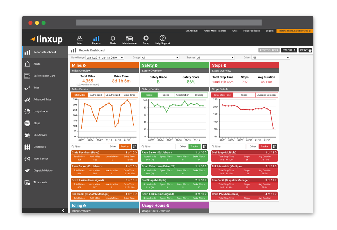Switch the Miles list to Driver view
This screenshot has height=230, width=337.
[113, 146]
